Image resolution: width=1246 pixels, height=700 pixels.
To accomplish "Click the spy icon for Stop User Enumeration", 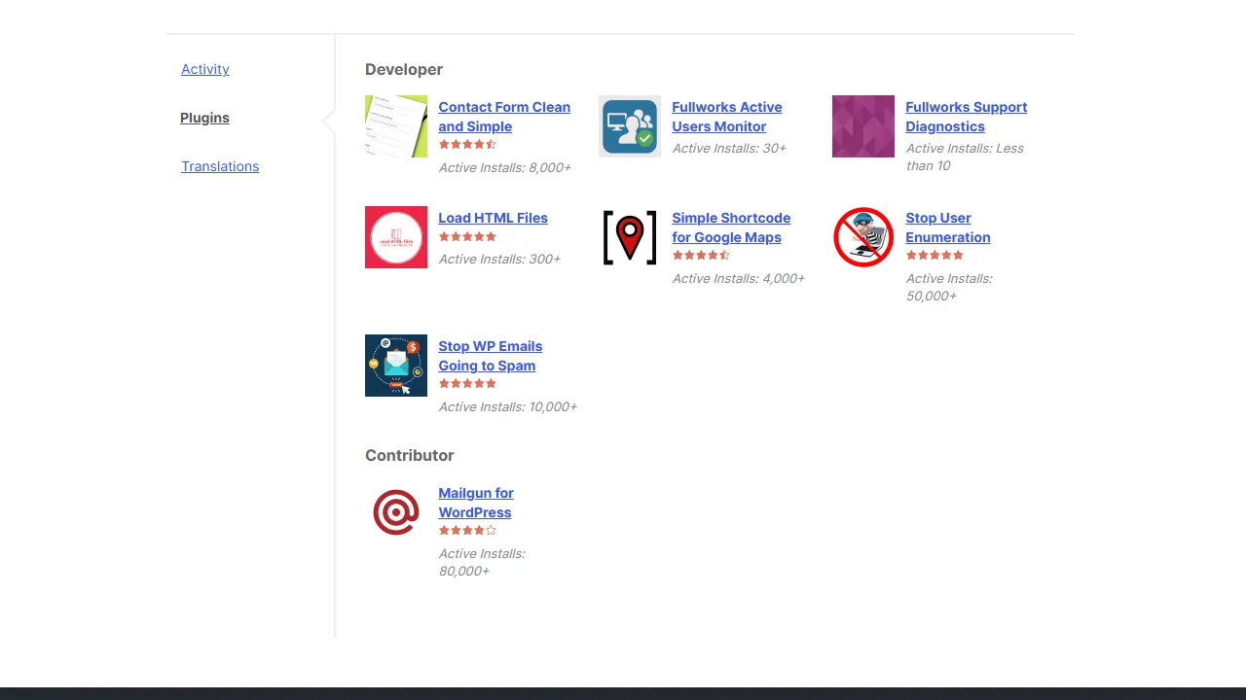I will (862, 237).
